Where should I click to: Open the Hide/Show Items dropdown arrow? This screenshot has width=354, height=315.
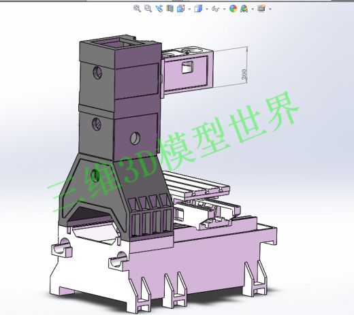click(x=225, y=10)
